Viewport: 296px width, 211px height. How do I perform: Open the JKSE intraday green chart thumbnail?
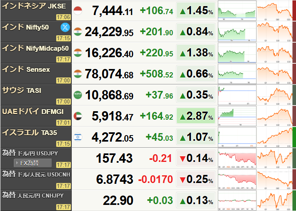[x=237, y=11]
